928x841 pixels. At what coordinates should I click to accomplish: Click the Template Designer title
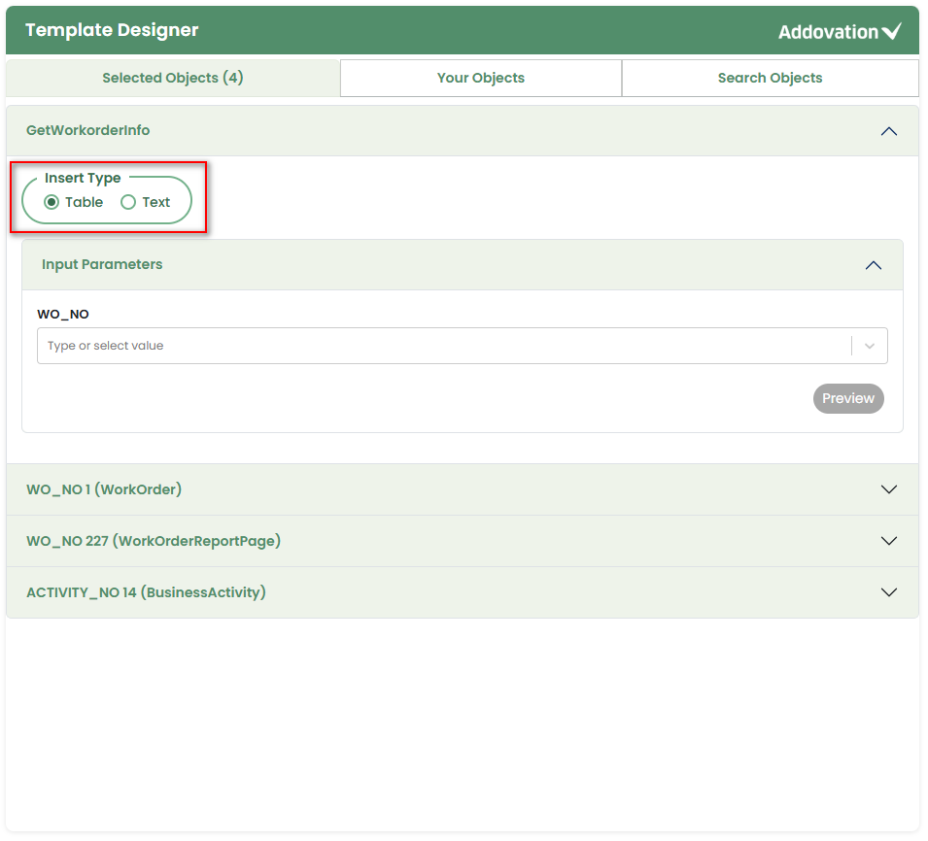click(112, 30)
